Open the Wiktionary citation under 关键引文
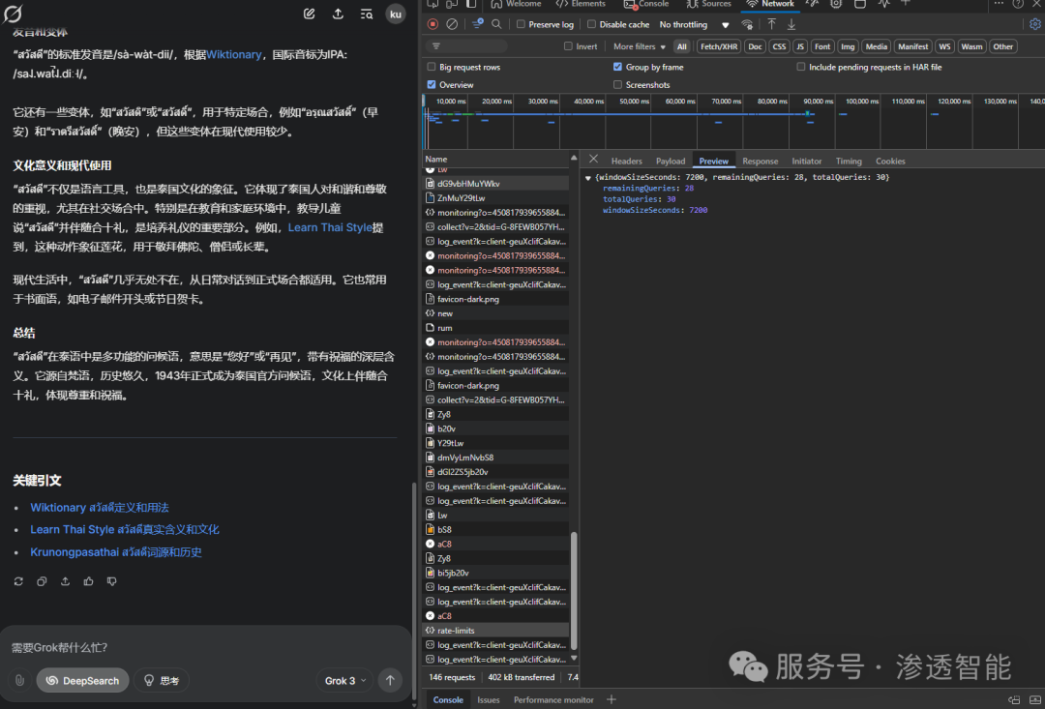The width and height of the screenshot is (1045, 709). point(100,508)
